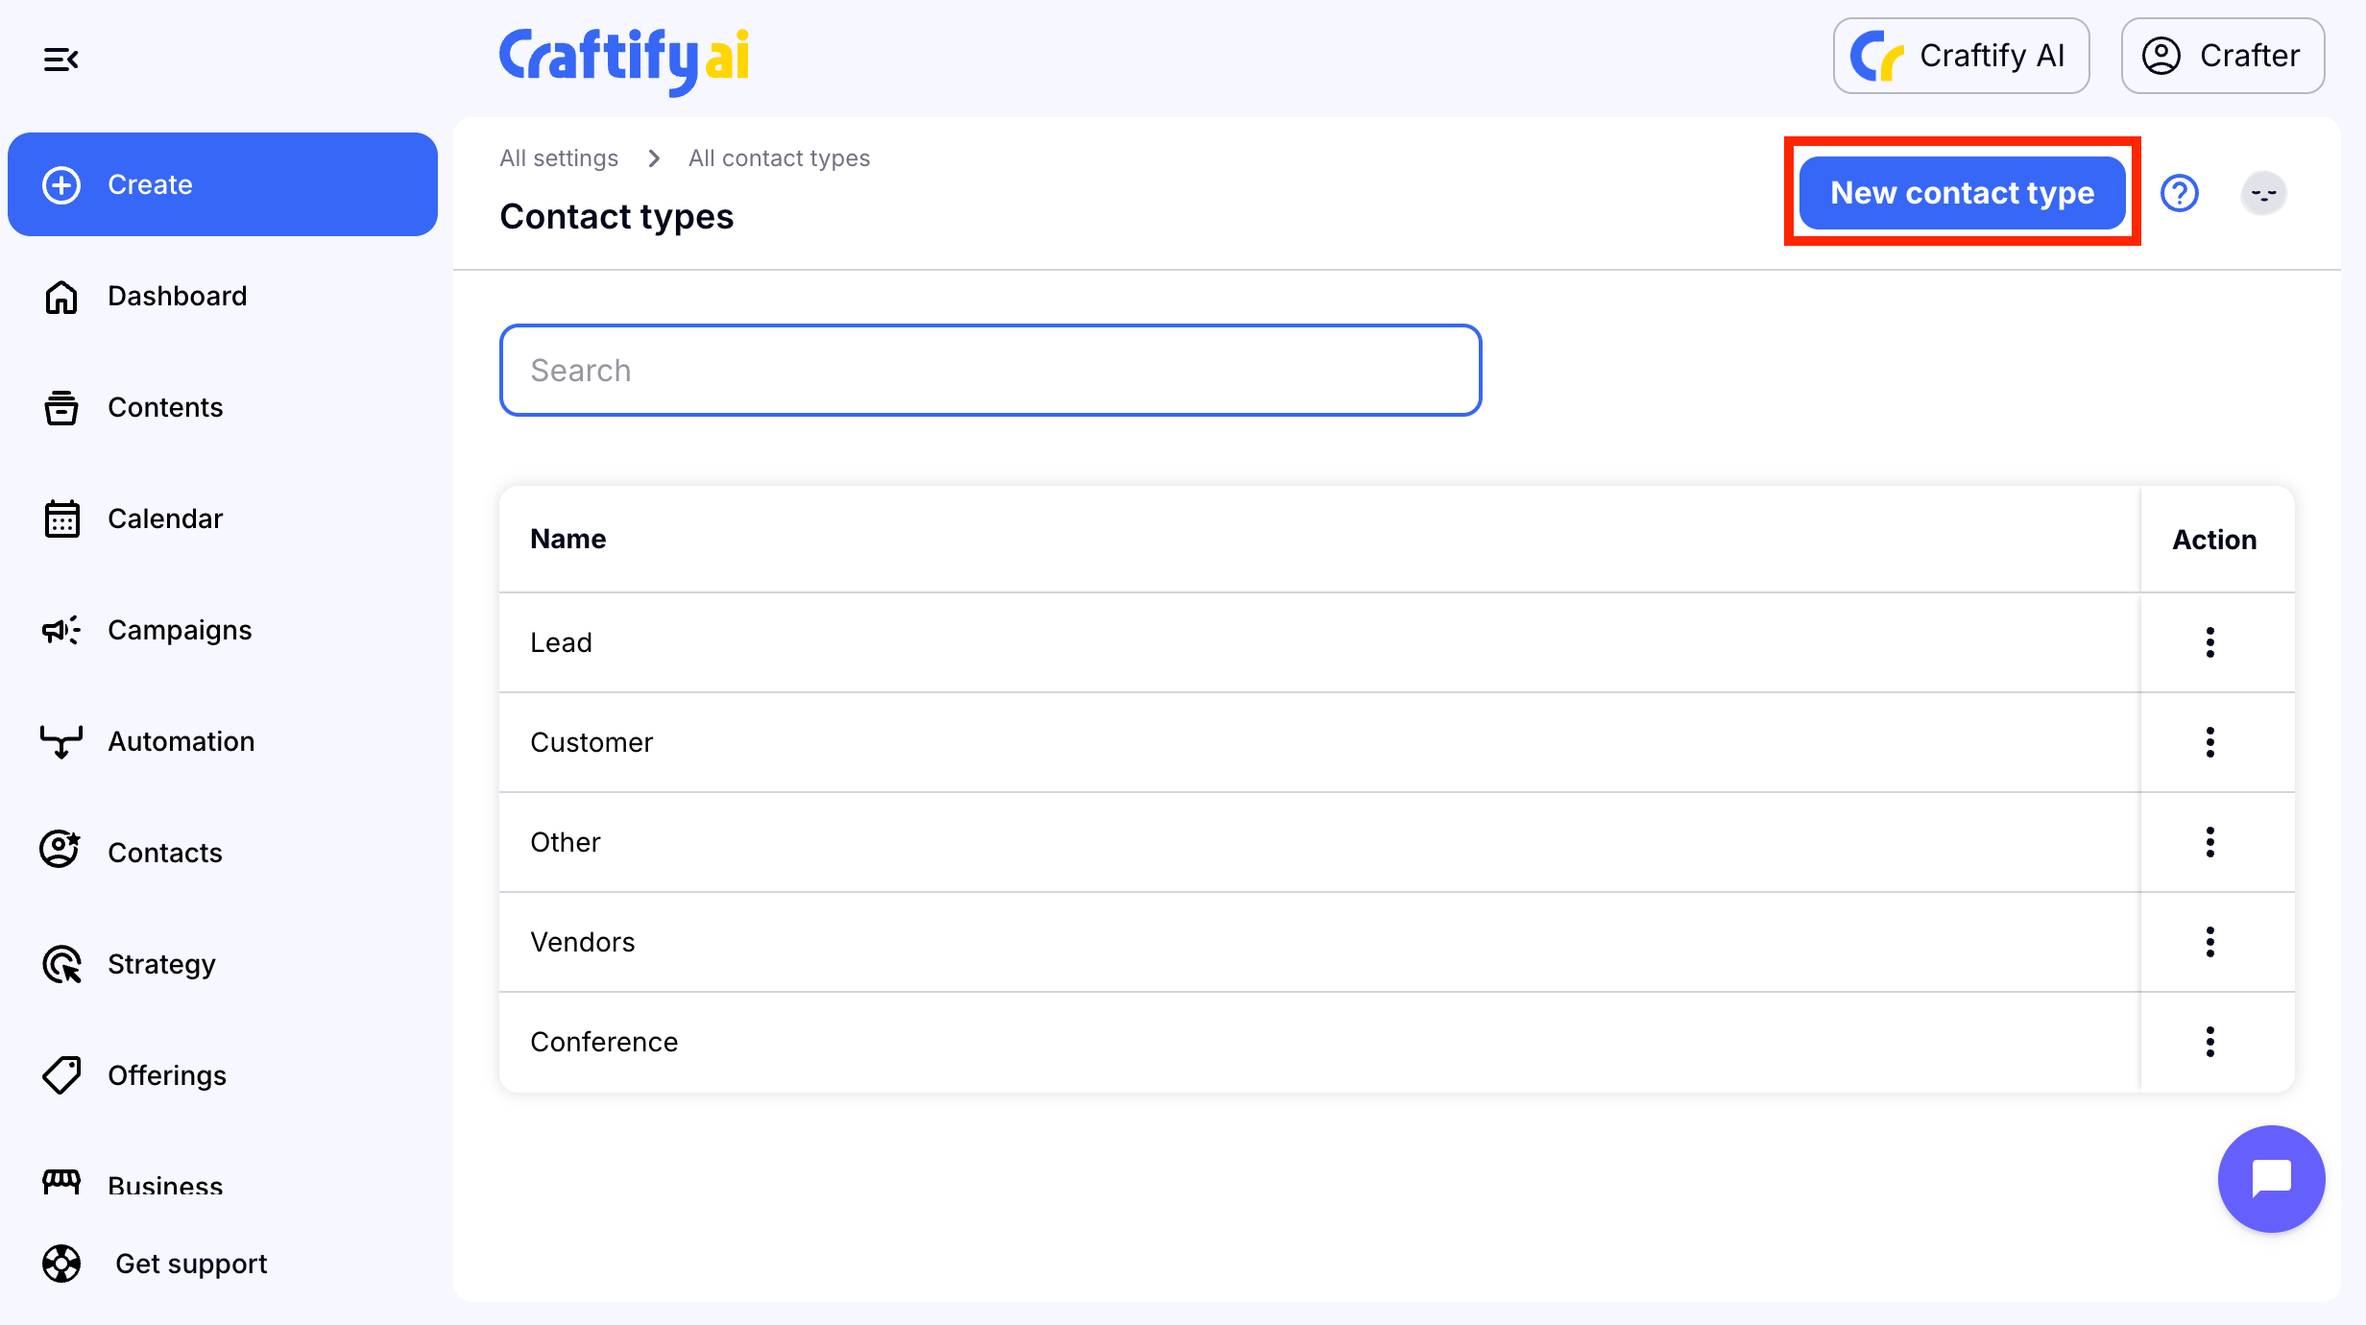The height and width of the screenshot is (1325, 2366).
Task: Navigate to Contacts menu item
Action: pos(165,853)
